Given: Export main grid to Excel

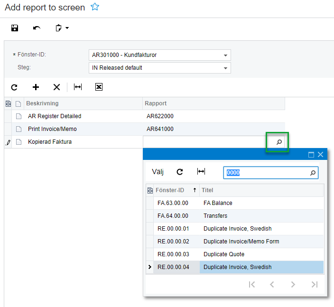Looking at the screenshot, I should (99, 87).
